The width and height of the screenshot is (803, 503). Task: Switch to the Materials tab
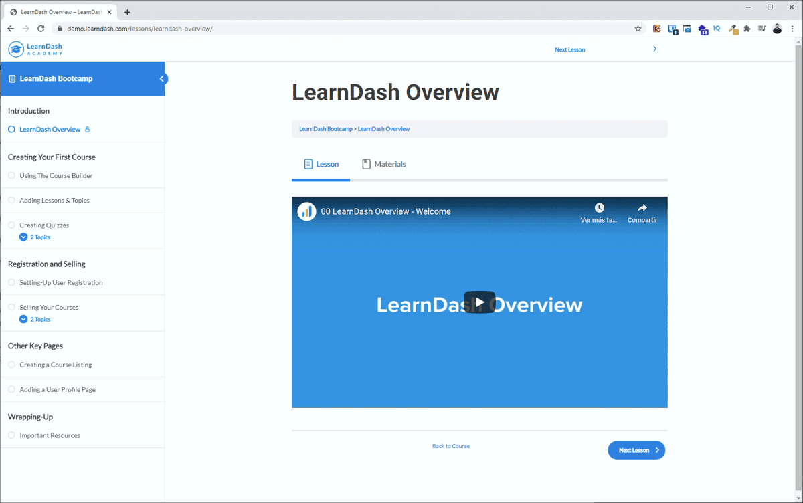[383, 163]
